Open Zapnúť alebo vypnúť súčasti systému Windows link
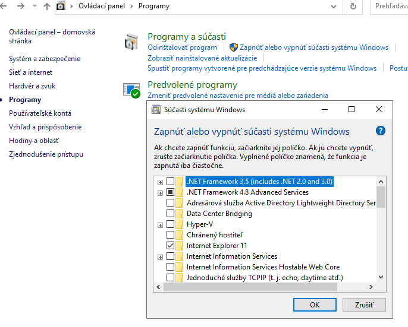This screenshot has width=408, height=327. coord(314,47)
